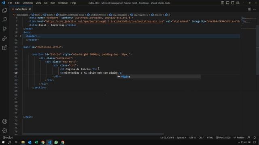Open the View menu
259x145 pixels.
(38, 3)
